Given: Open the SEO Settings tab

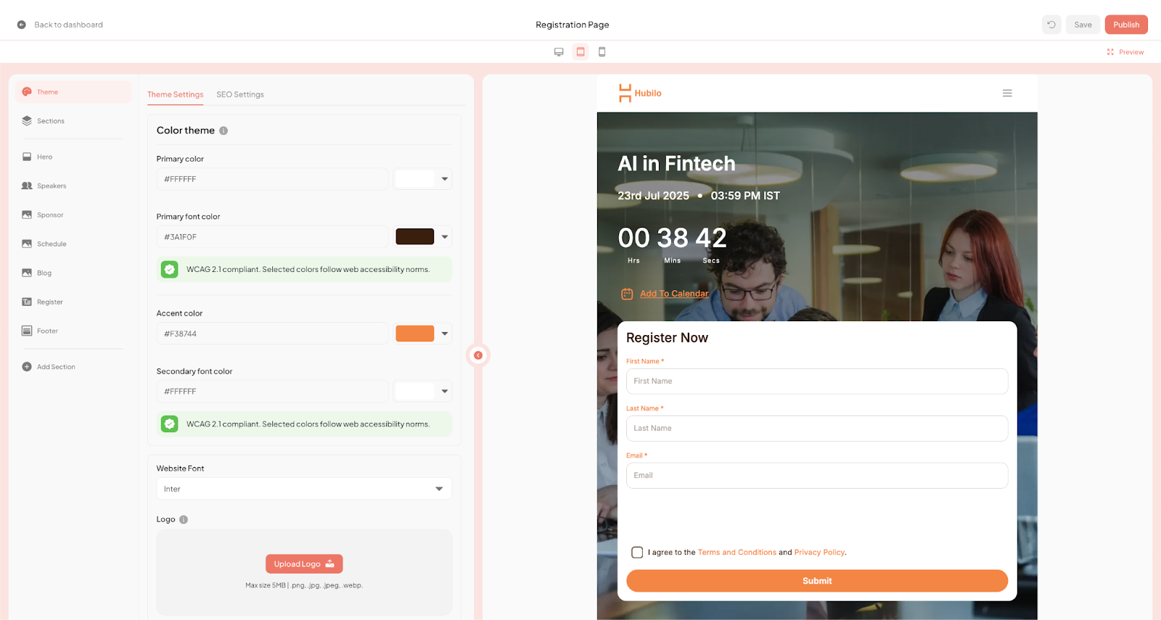Looking at the screenshot, I should [240, 94].
